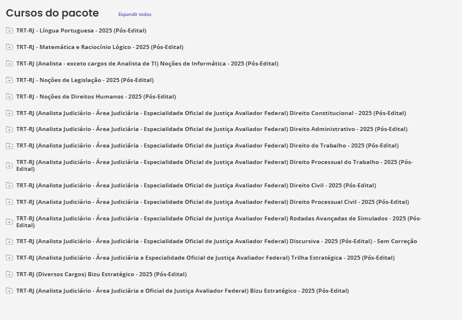Screen dimensions: 462x320
Task: Click plus icon beside Matemática e Raciocínio Lógico
Action: (x=9, y=47)
